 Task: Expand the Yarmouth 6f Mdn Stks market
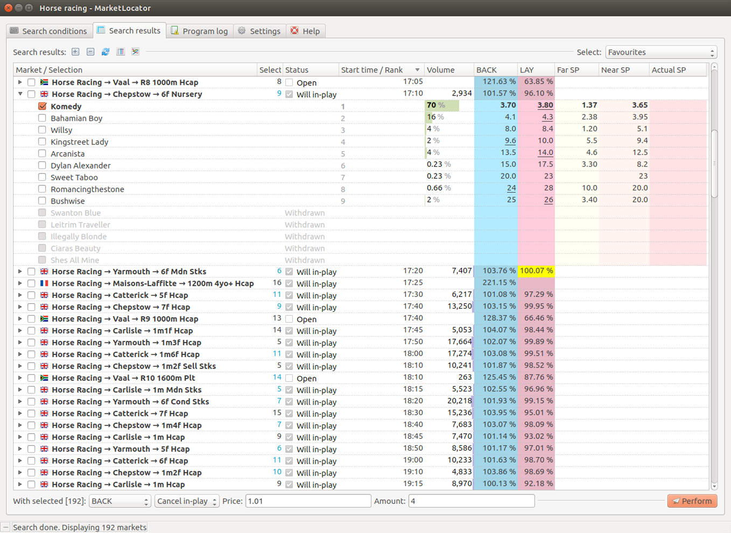click(20, 272)
